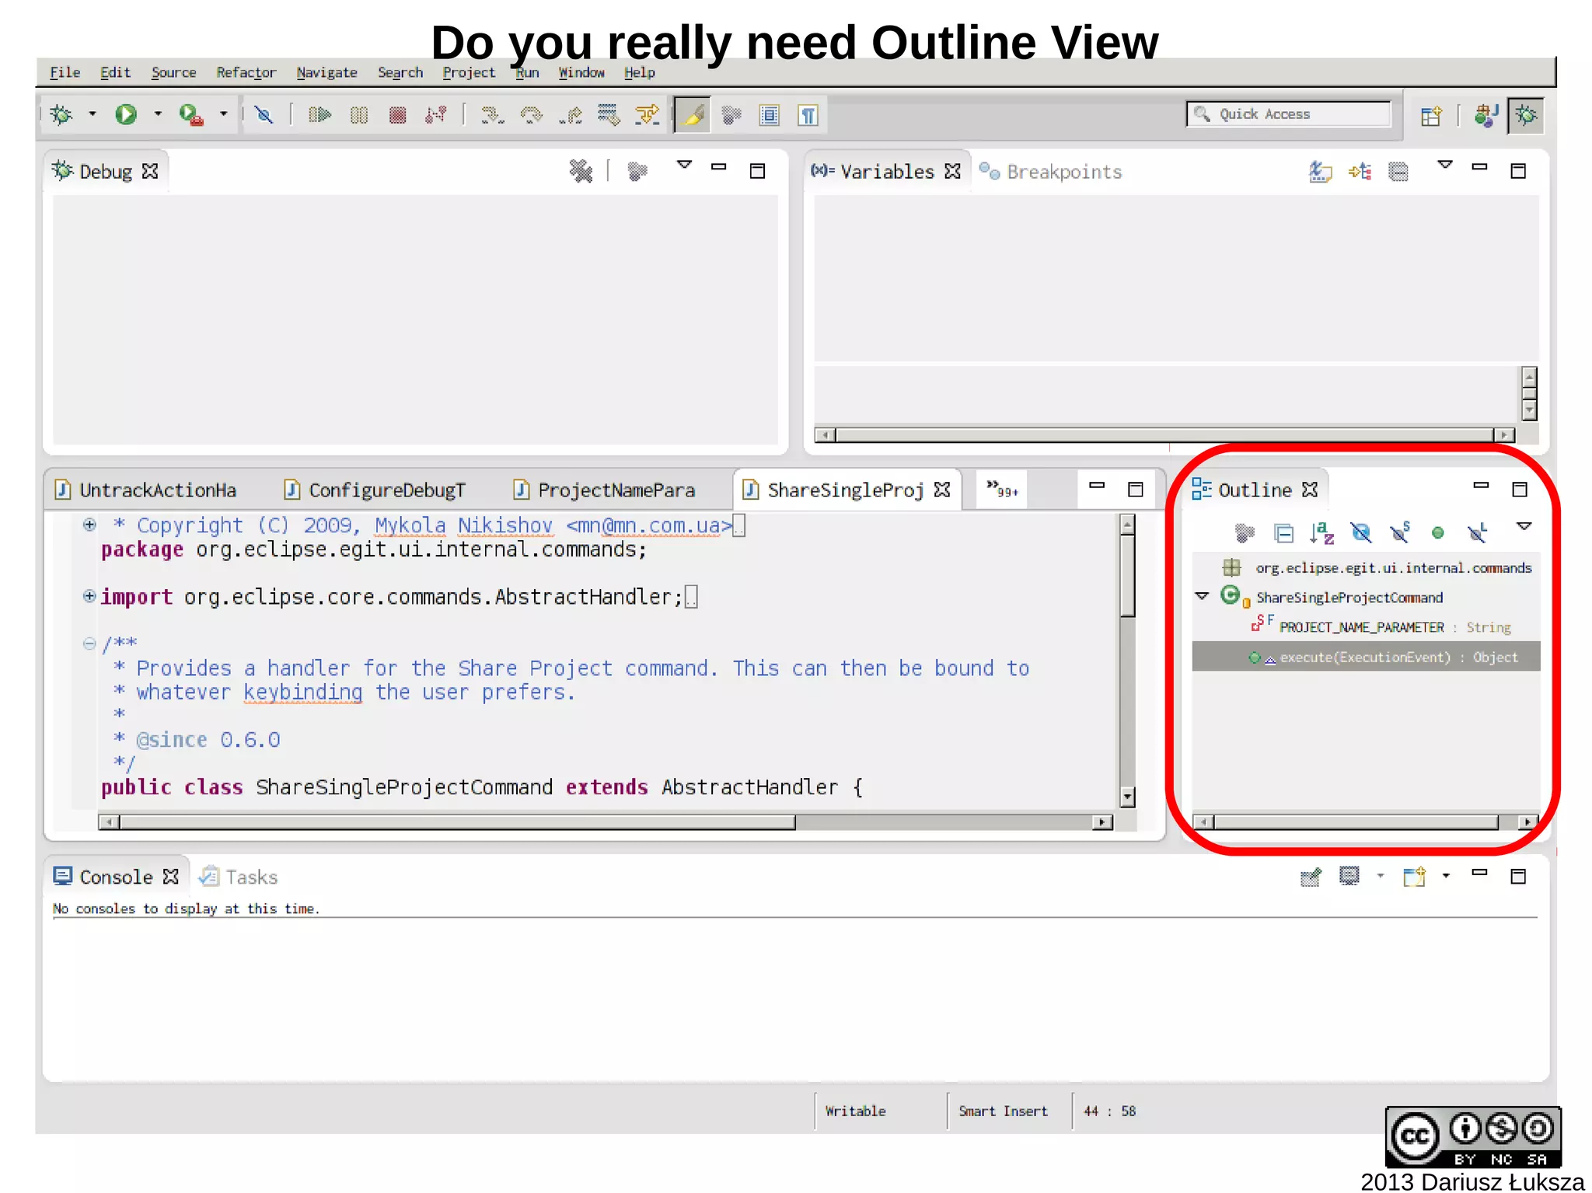This screenshot has width=1592, height=1193.
Task: Switch to UntrackActionHa editor tab
Action: click(x=145, y=490)
